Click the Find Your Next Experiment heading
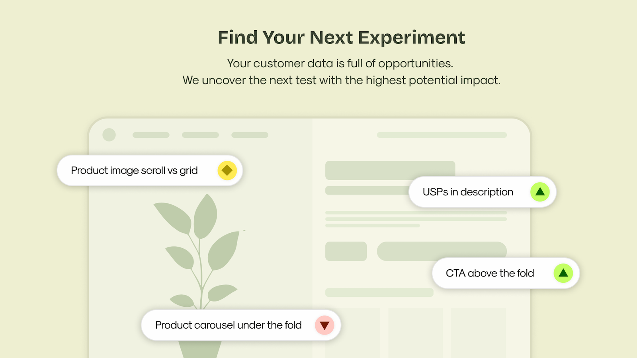Image resolution: width=637 pixels, height=358 pixels. (x=341, y=38)
